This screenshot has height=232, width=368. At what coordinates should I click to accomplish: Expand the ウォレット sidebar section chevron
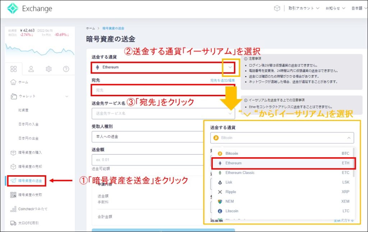click(67, 96)
